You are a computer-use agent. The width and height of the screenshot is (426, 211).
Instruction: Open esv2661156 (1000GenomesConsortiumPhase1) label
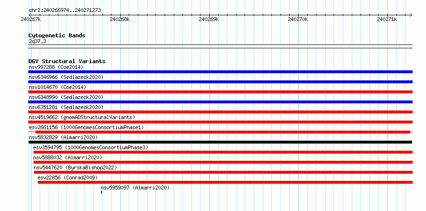click(x=86, y=127)
